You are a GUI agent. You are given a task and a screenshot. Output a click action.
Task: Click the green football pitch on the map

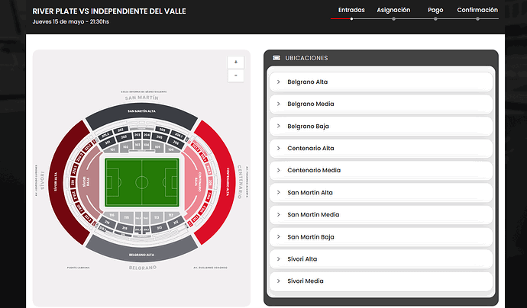click(141, 182)
